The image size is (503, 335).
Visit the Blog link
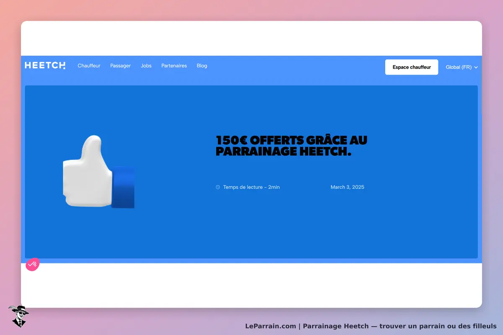(x=202, y=66)
